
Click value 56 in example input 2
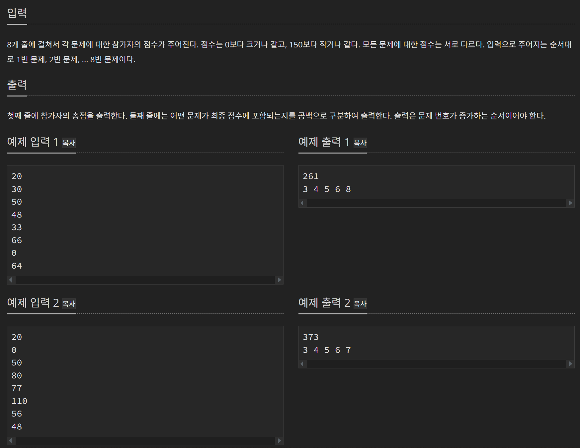point(17,414)
